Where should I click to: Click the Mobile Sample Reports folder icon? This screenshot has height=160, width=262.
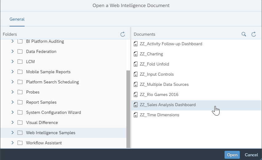click(x=20, y=72)
